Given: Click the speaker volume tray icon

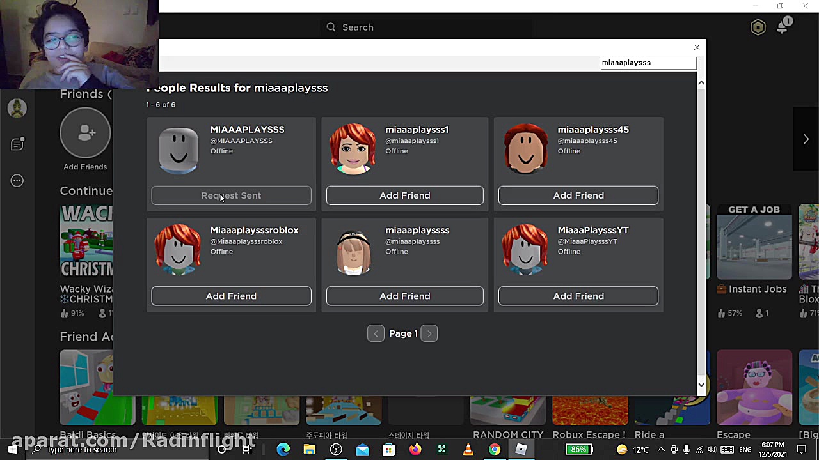Looking at the screenshot, I should point(712,450).
